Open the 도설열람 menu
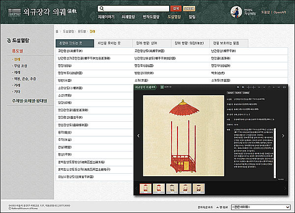 [174, 17]
